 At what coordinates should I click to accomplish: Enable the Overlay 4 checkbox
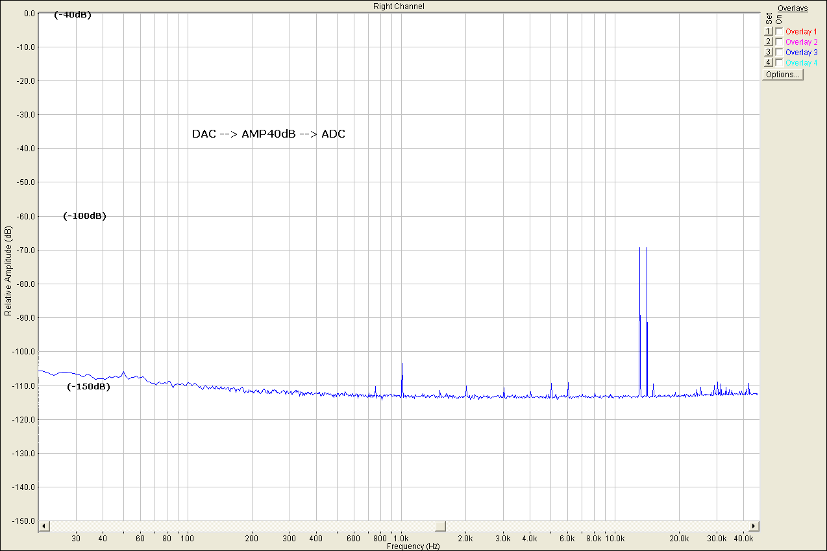779,62
